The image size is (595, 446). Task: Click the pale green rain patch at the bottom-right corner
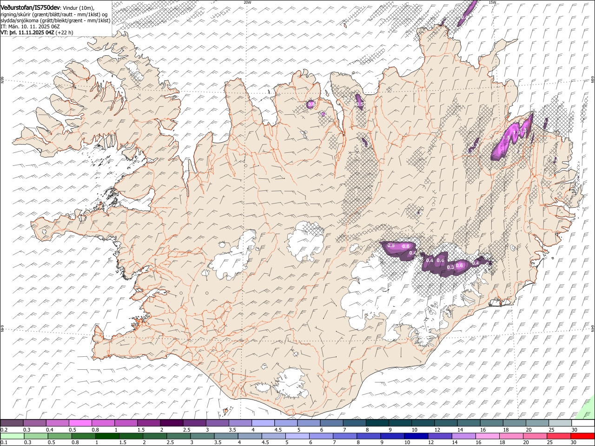click(x=587, y=409)
